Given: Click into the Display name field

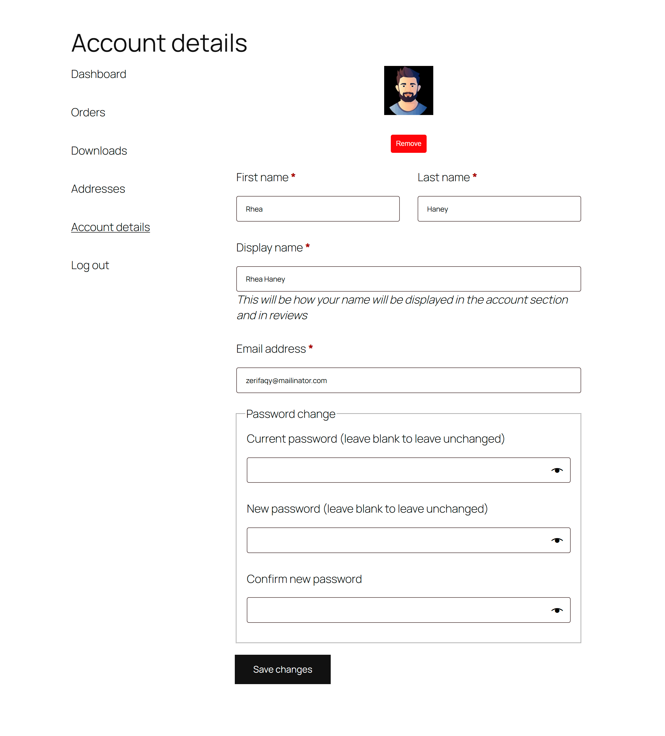Looking at the screenshot, I should [408, 279].
